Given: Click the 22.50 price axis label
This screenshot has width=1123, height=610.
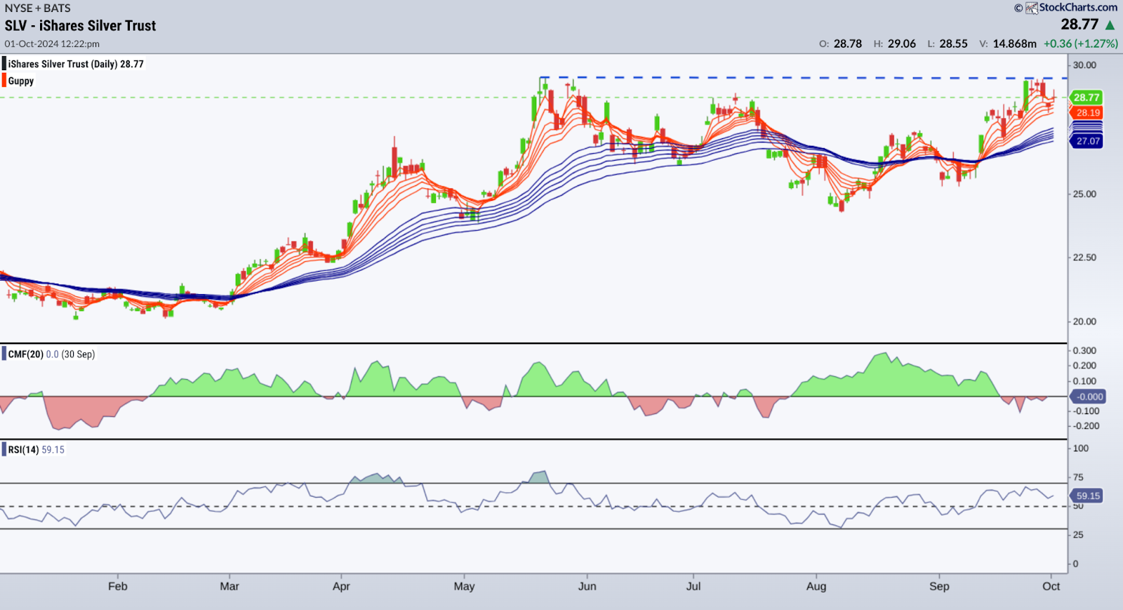Looking at the screenshot, I should point(1084,258).
